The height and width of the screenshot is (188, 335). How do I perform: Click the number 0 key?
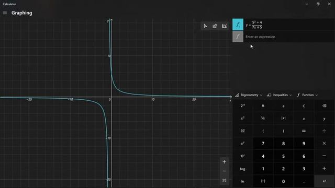pyautogui.click(x=283, y=181)
